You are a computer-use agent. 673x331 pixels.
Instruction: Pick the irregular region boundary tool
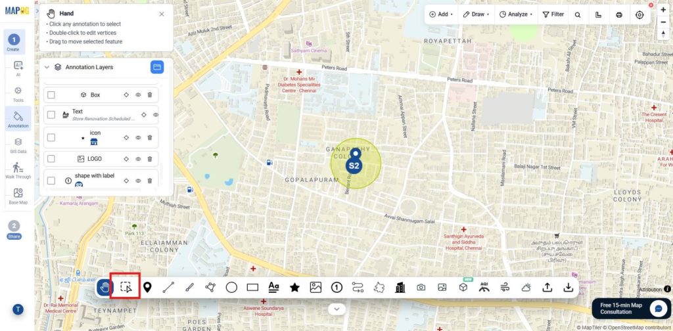[379, 287]
